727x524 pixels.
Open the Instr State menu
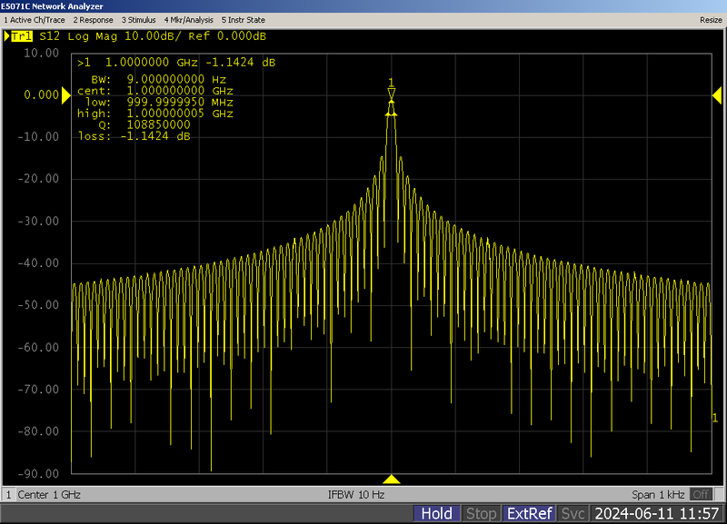(244, 19)
